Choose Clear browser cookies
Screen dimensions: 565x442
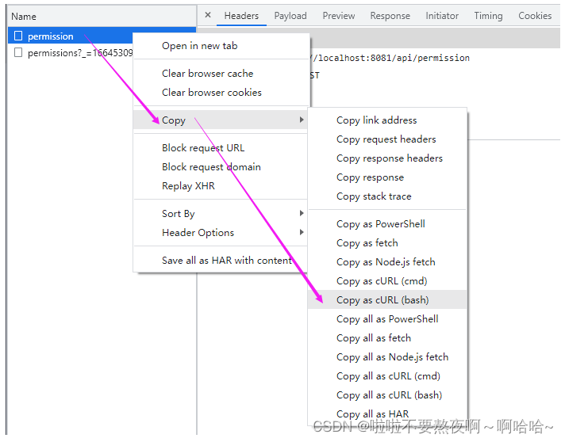(x=220, y=93)
